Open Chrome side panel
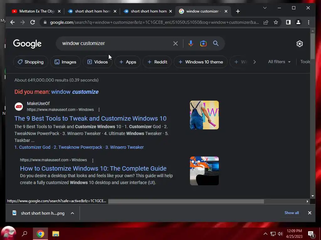Viewport: 321px width, 240px height. pyautogui.click(x=288, y=22)
